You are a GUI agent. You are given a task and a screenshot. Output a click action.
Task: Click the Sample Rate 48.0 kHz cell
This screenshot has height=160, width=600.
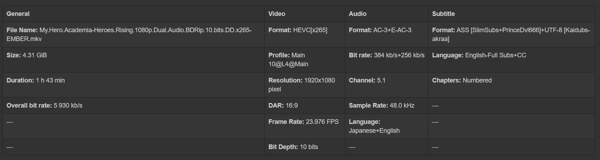point(382,105)
